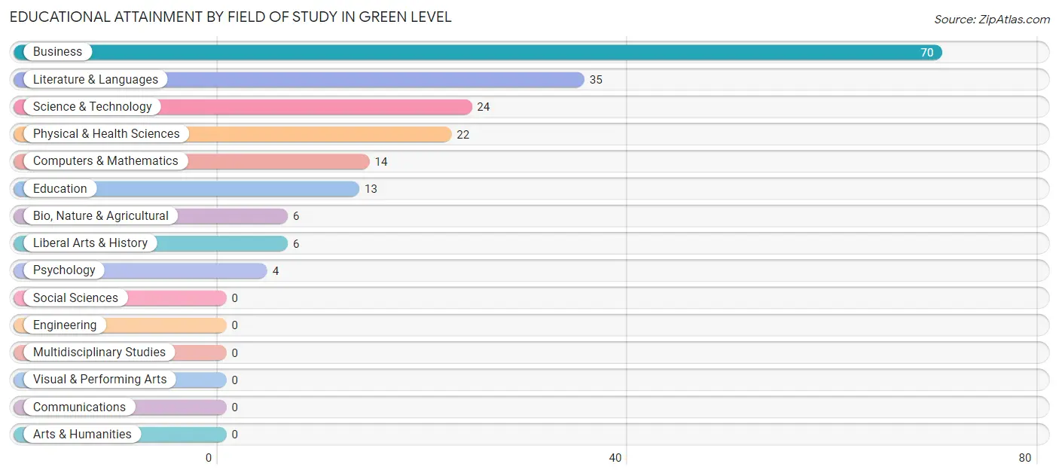Viewport: 1059px width, 476px height.
Task: Open the Source: ZipAtlas.com attribution
Action: coord(991,20)
